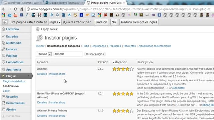Open the browser home page icon
Screen dimensions: 214x120
pyautogui.click(x=22, y=9)
